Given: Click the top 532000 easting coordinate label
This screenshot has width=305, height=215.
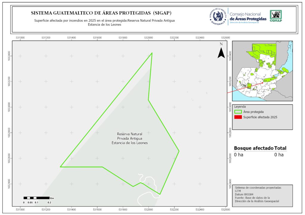Looking at the screenshot, I should [149, 38].
